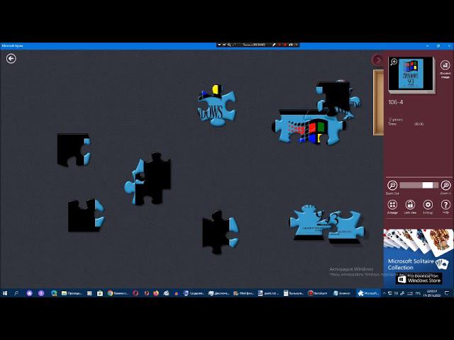Magnify the puzzle preview image

pos(394,62)
